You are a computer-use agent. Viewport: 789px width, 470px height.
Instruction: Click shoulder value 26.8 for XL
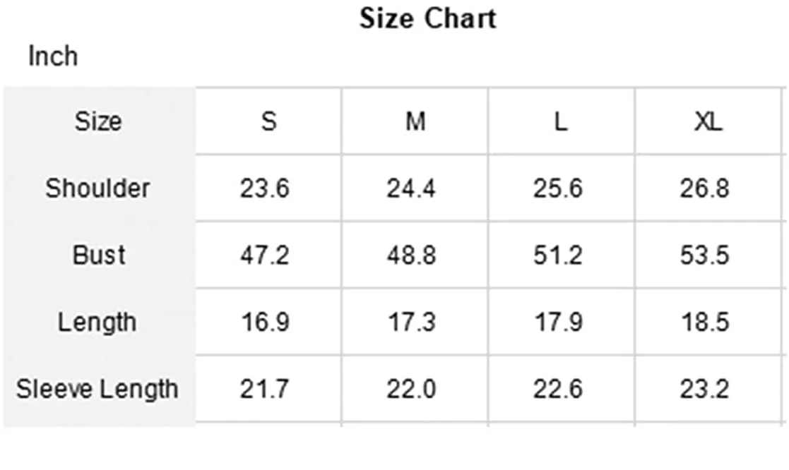click(704, 188)
